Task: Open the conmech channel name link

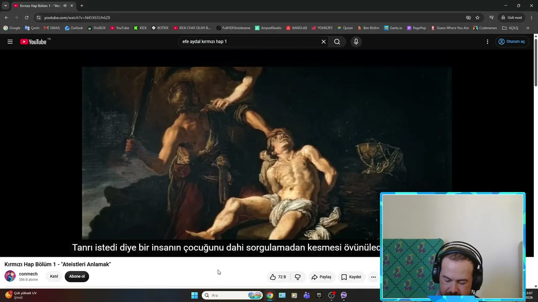Action: click(x=28, y=274)
